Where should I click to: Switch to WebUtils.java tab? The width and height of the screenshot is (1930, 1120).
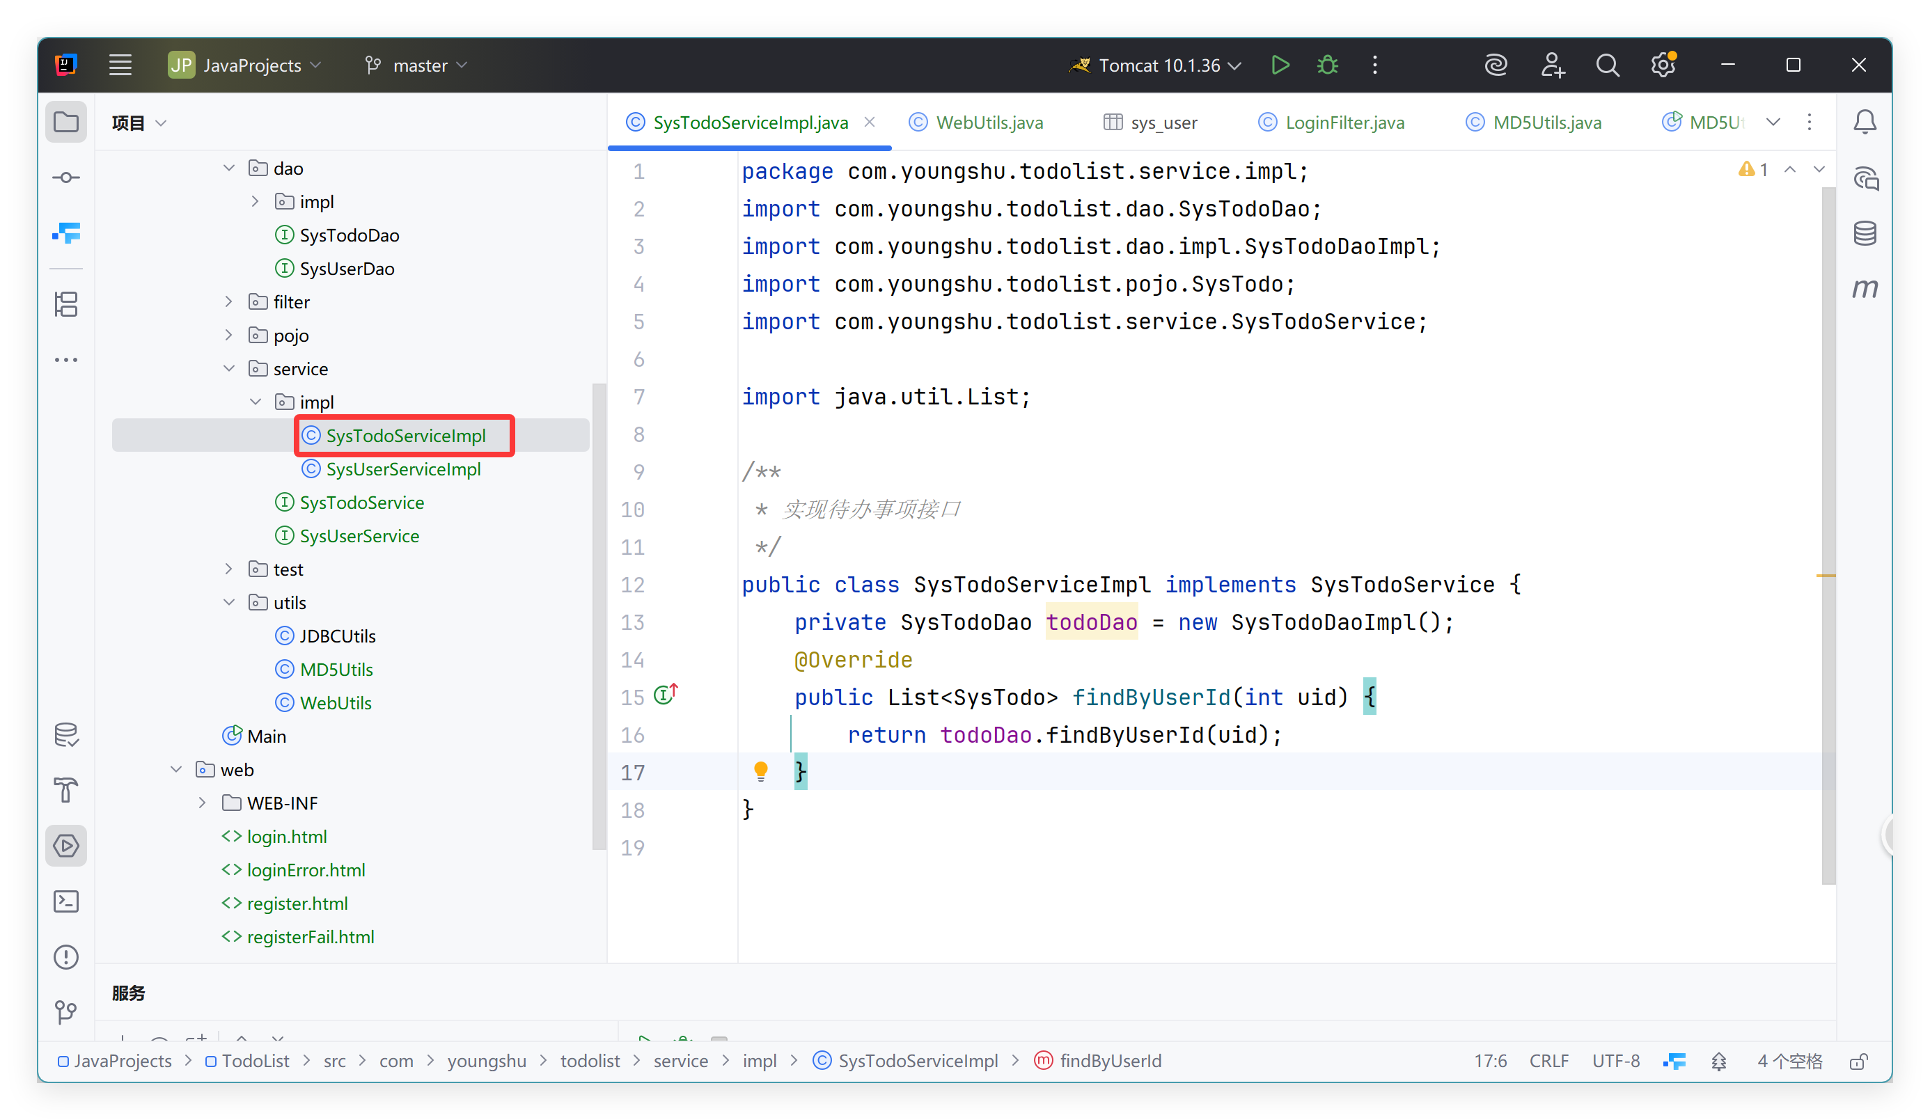point(976,123)
